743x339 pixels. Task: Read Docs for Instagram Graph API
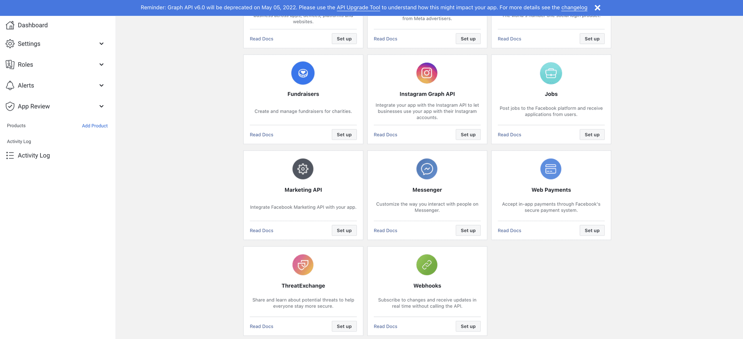coord(385,135)
